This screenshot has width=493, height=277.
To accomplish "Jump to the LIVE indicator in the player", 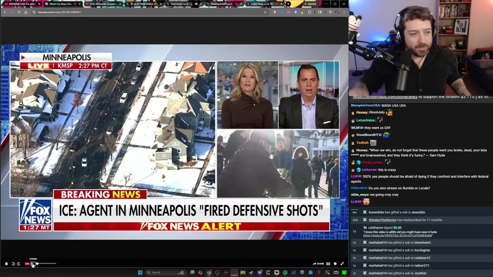I will 27,264.
